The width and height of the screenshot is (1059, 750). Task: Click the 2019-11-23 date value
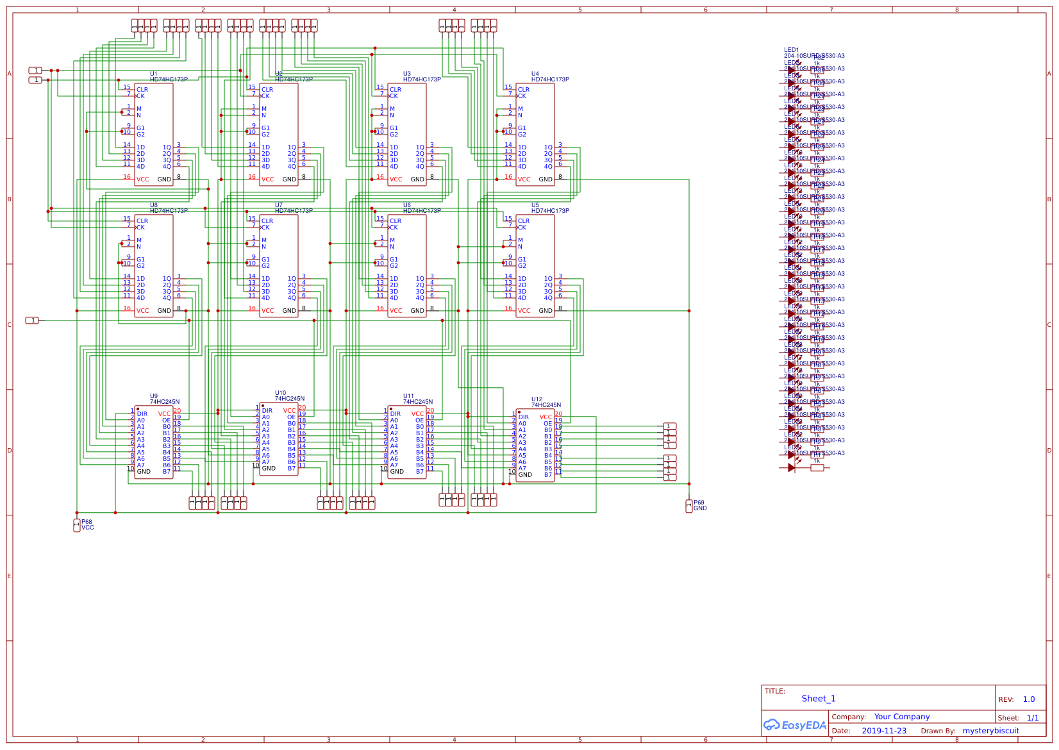coord(884,730)
